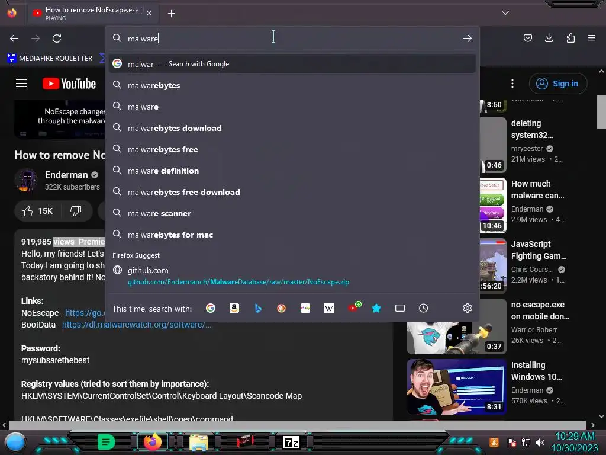The image size is (606, 455).
Task: Click the go arrow in address bar
Action: tap(468, 39)
